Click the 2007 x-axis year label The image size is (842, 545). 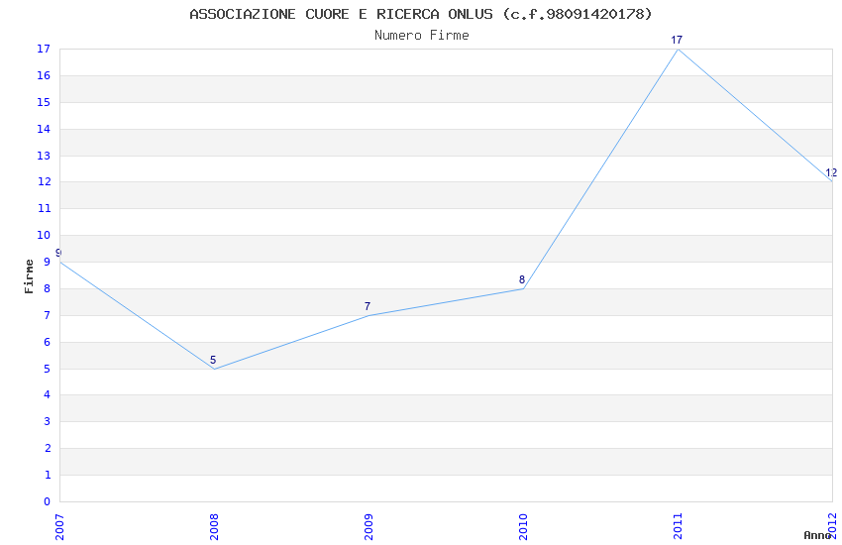coord(59,527)
